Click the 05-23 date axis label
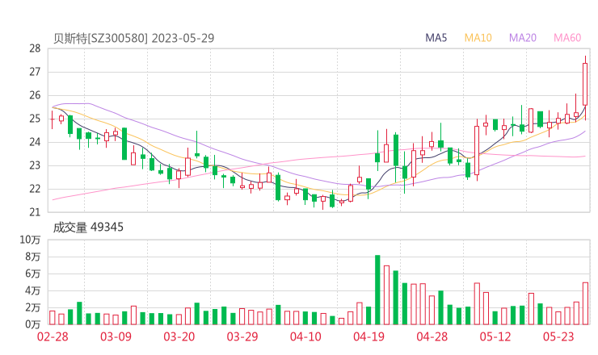Image resolution: width=598 pixels, height=355 pixels. pyautogui.click(x=558, y=336)
